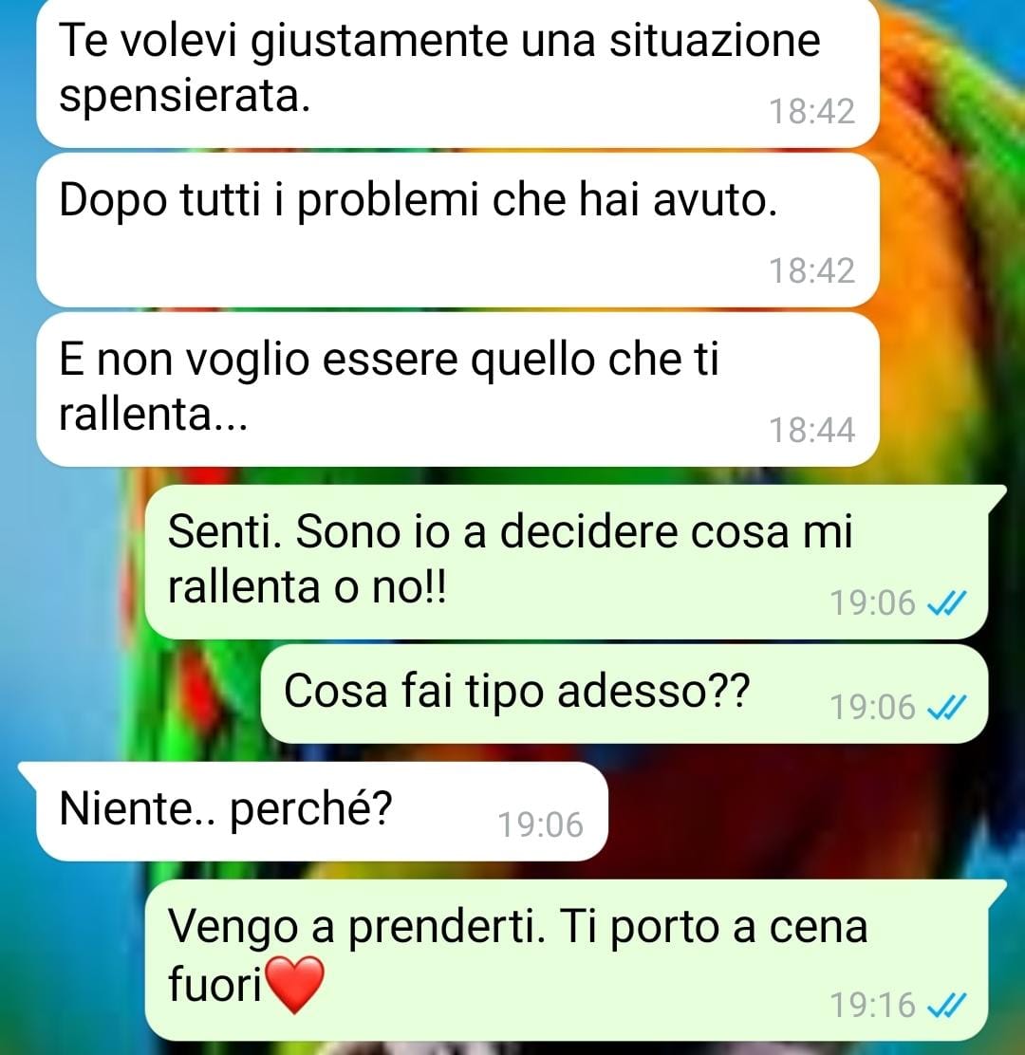Tap the second 18:42 timestamp
The height and width of the screenshot is (1055, 1025).
811,270
